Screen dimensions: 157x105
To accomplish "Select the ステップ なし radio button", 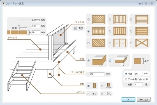I will [102, 94].
